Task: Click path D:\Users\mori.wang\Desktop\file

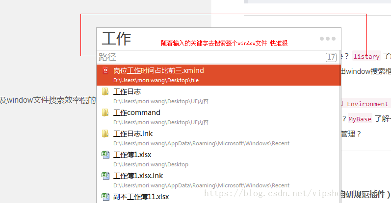Action: 156,80
